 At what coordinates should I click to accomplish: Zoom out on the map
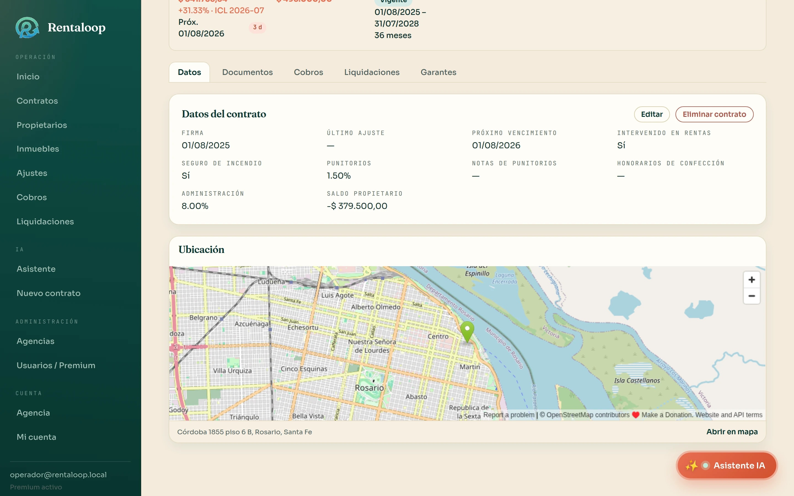751,296
